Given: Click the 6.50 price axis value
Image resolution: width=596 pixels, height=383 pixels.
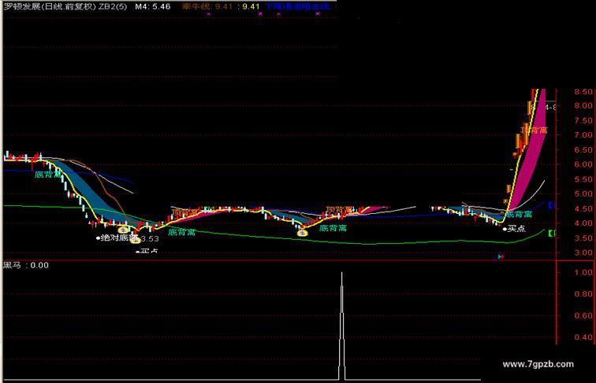Looking at the screenshot, I should 583,149.
